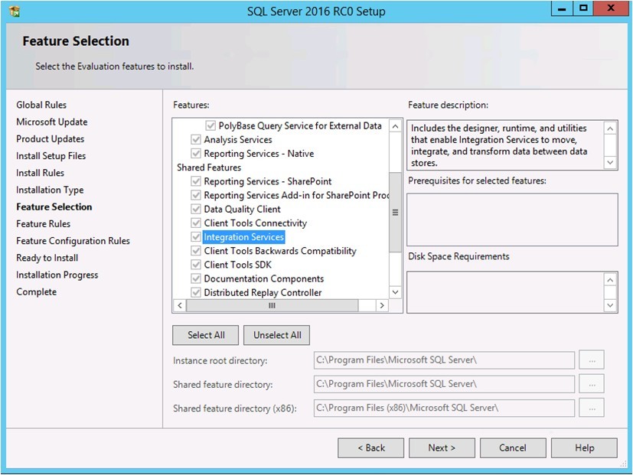Click Feature description scroll up arrow
Image resolution: width=633 pixels, height=475 pixels.
[x=610, y=129]
